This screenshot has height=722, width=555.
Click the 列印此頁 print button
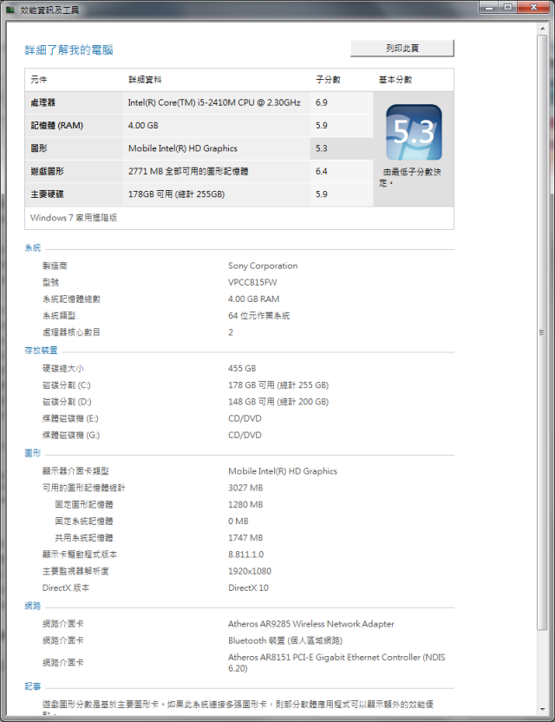pos(402,49)
